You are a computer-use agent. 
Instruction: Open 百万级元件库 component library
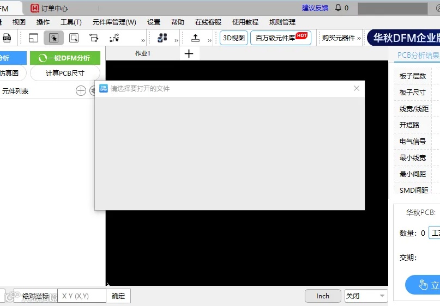point(281,38)
